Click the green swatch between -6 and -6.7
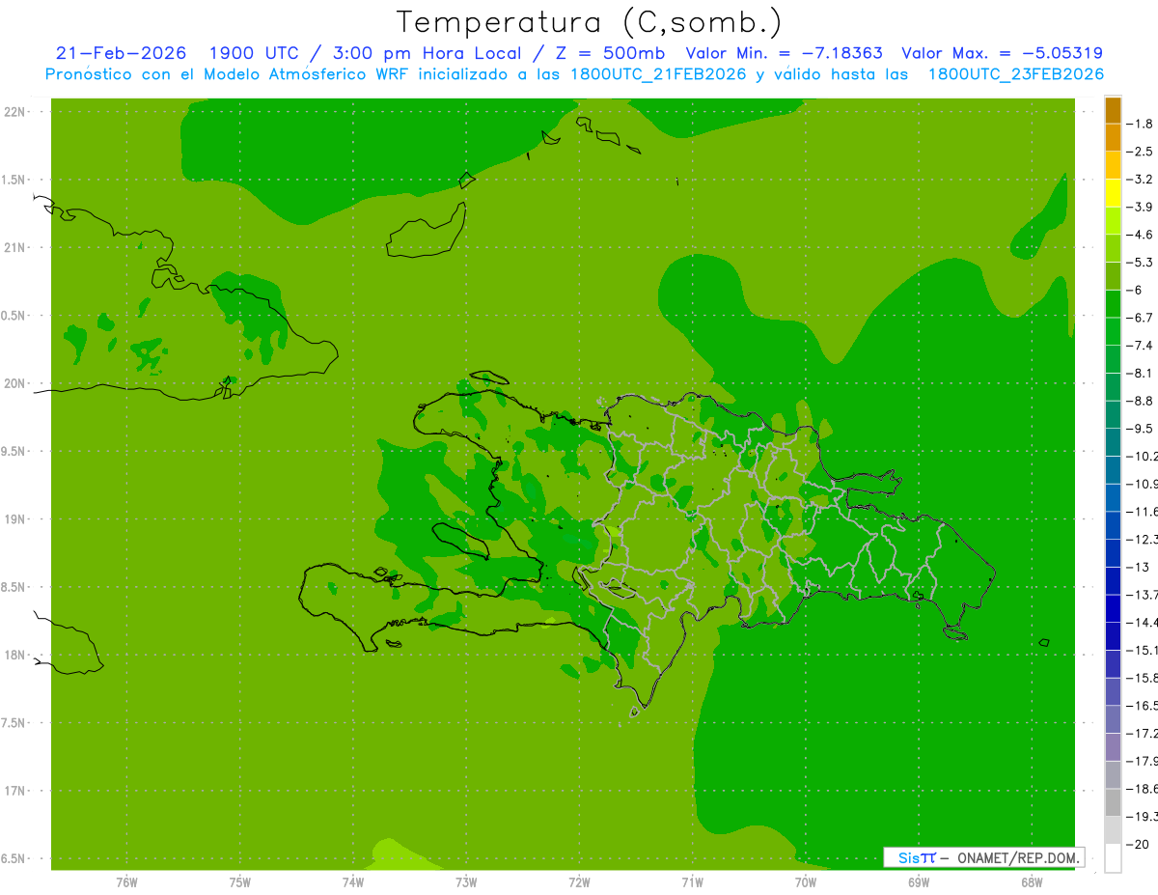This screenshot has height=895, width=1158. [x=1113, y=303]
